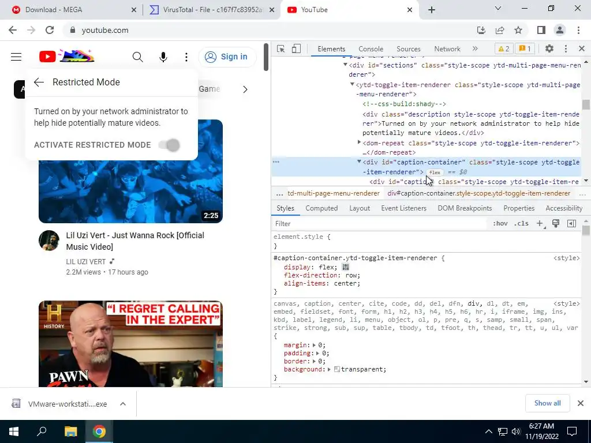This screenshot has height=443, width=591.
Task: Open DevTools settings gear
Action: [x=549, y=48]
